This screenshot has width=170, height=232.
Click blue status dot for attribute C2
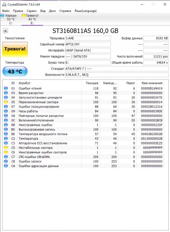(x=6, y=139)
